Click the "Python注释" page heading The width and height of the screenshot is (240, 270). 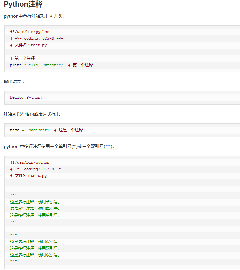23,5
